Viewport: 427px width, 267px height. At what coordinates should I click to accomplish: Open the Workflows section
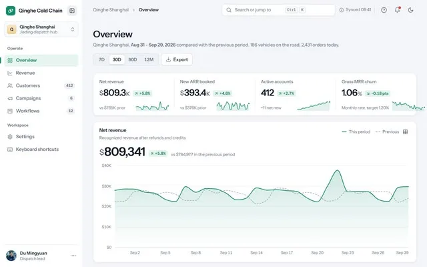(x=41, y=111)
